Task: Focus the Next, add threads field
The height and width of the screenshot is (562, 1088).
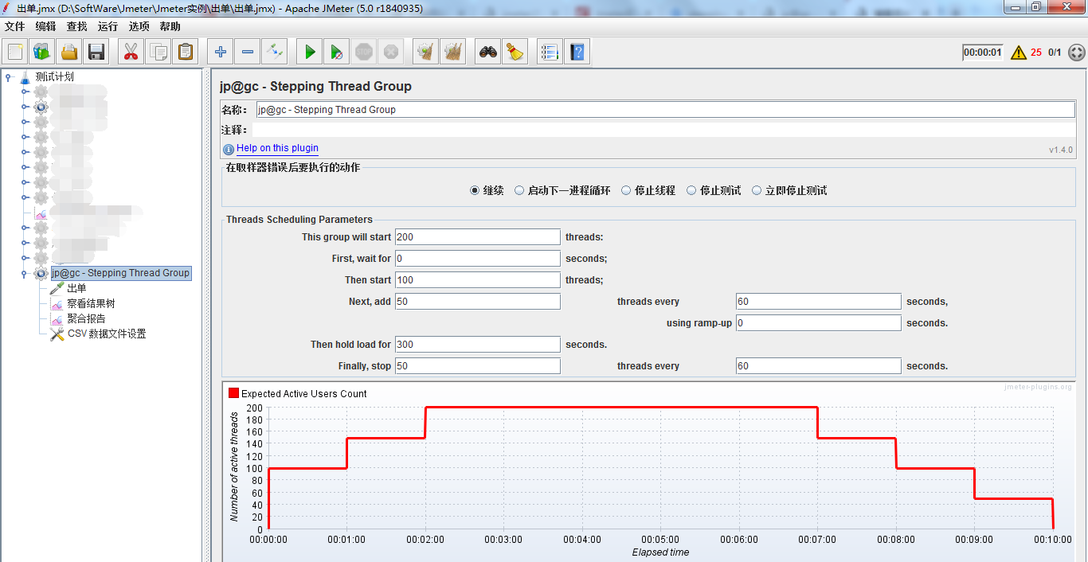Action: pos(478,302)
